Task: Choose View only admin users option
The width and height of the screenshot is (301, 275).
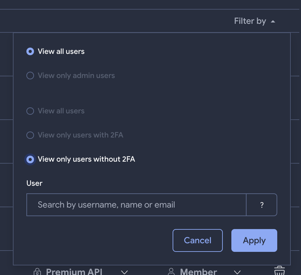Action: tap(30, 76)
